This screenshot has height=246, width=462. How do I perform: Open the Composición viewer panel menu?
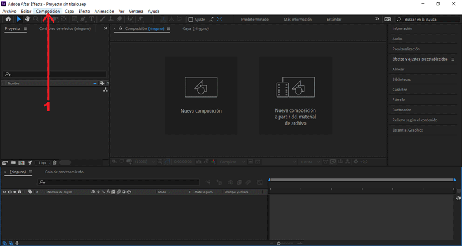pos(169,29)
